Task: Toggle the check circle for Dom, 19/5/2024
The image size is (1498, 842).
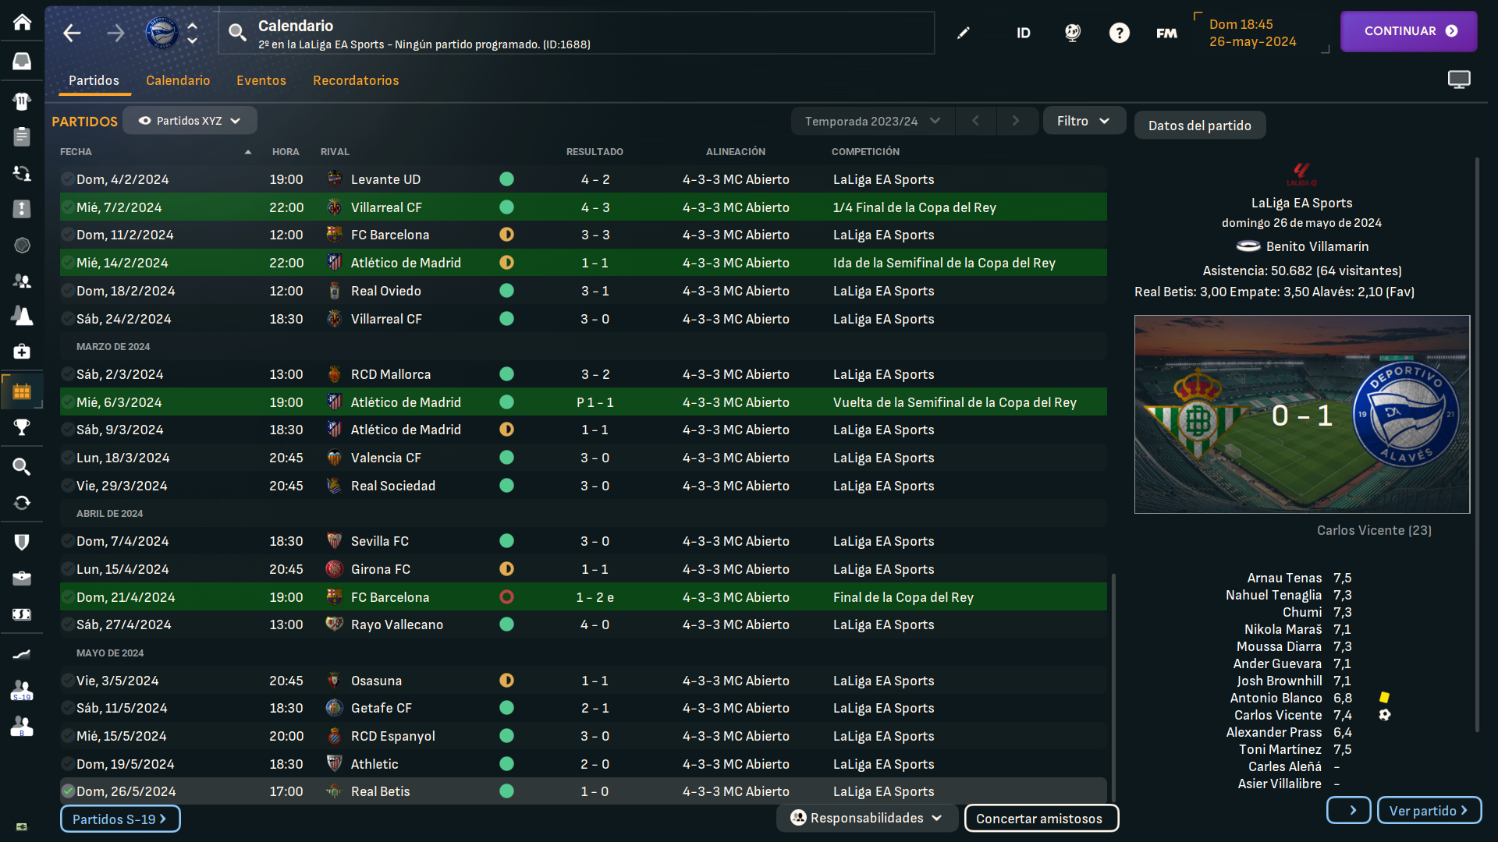Action: (68, 764)
